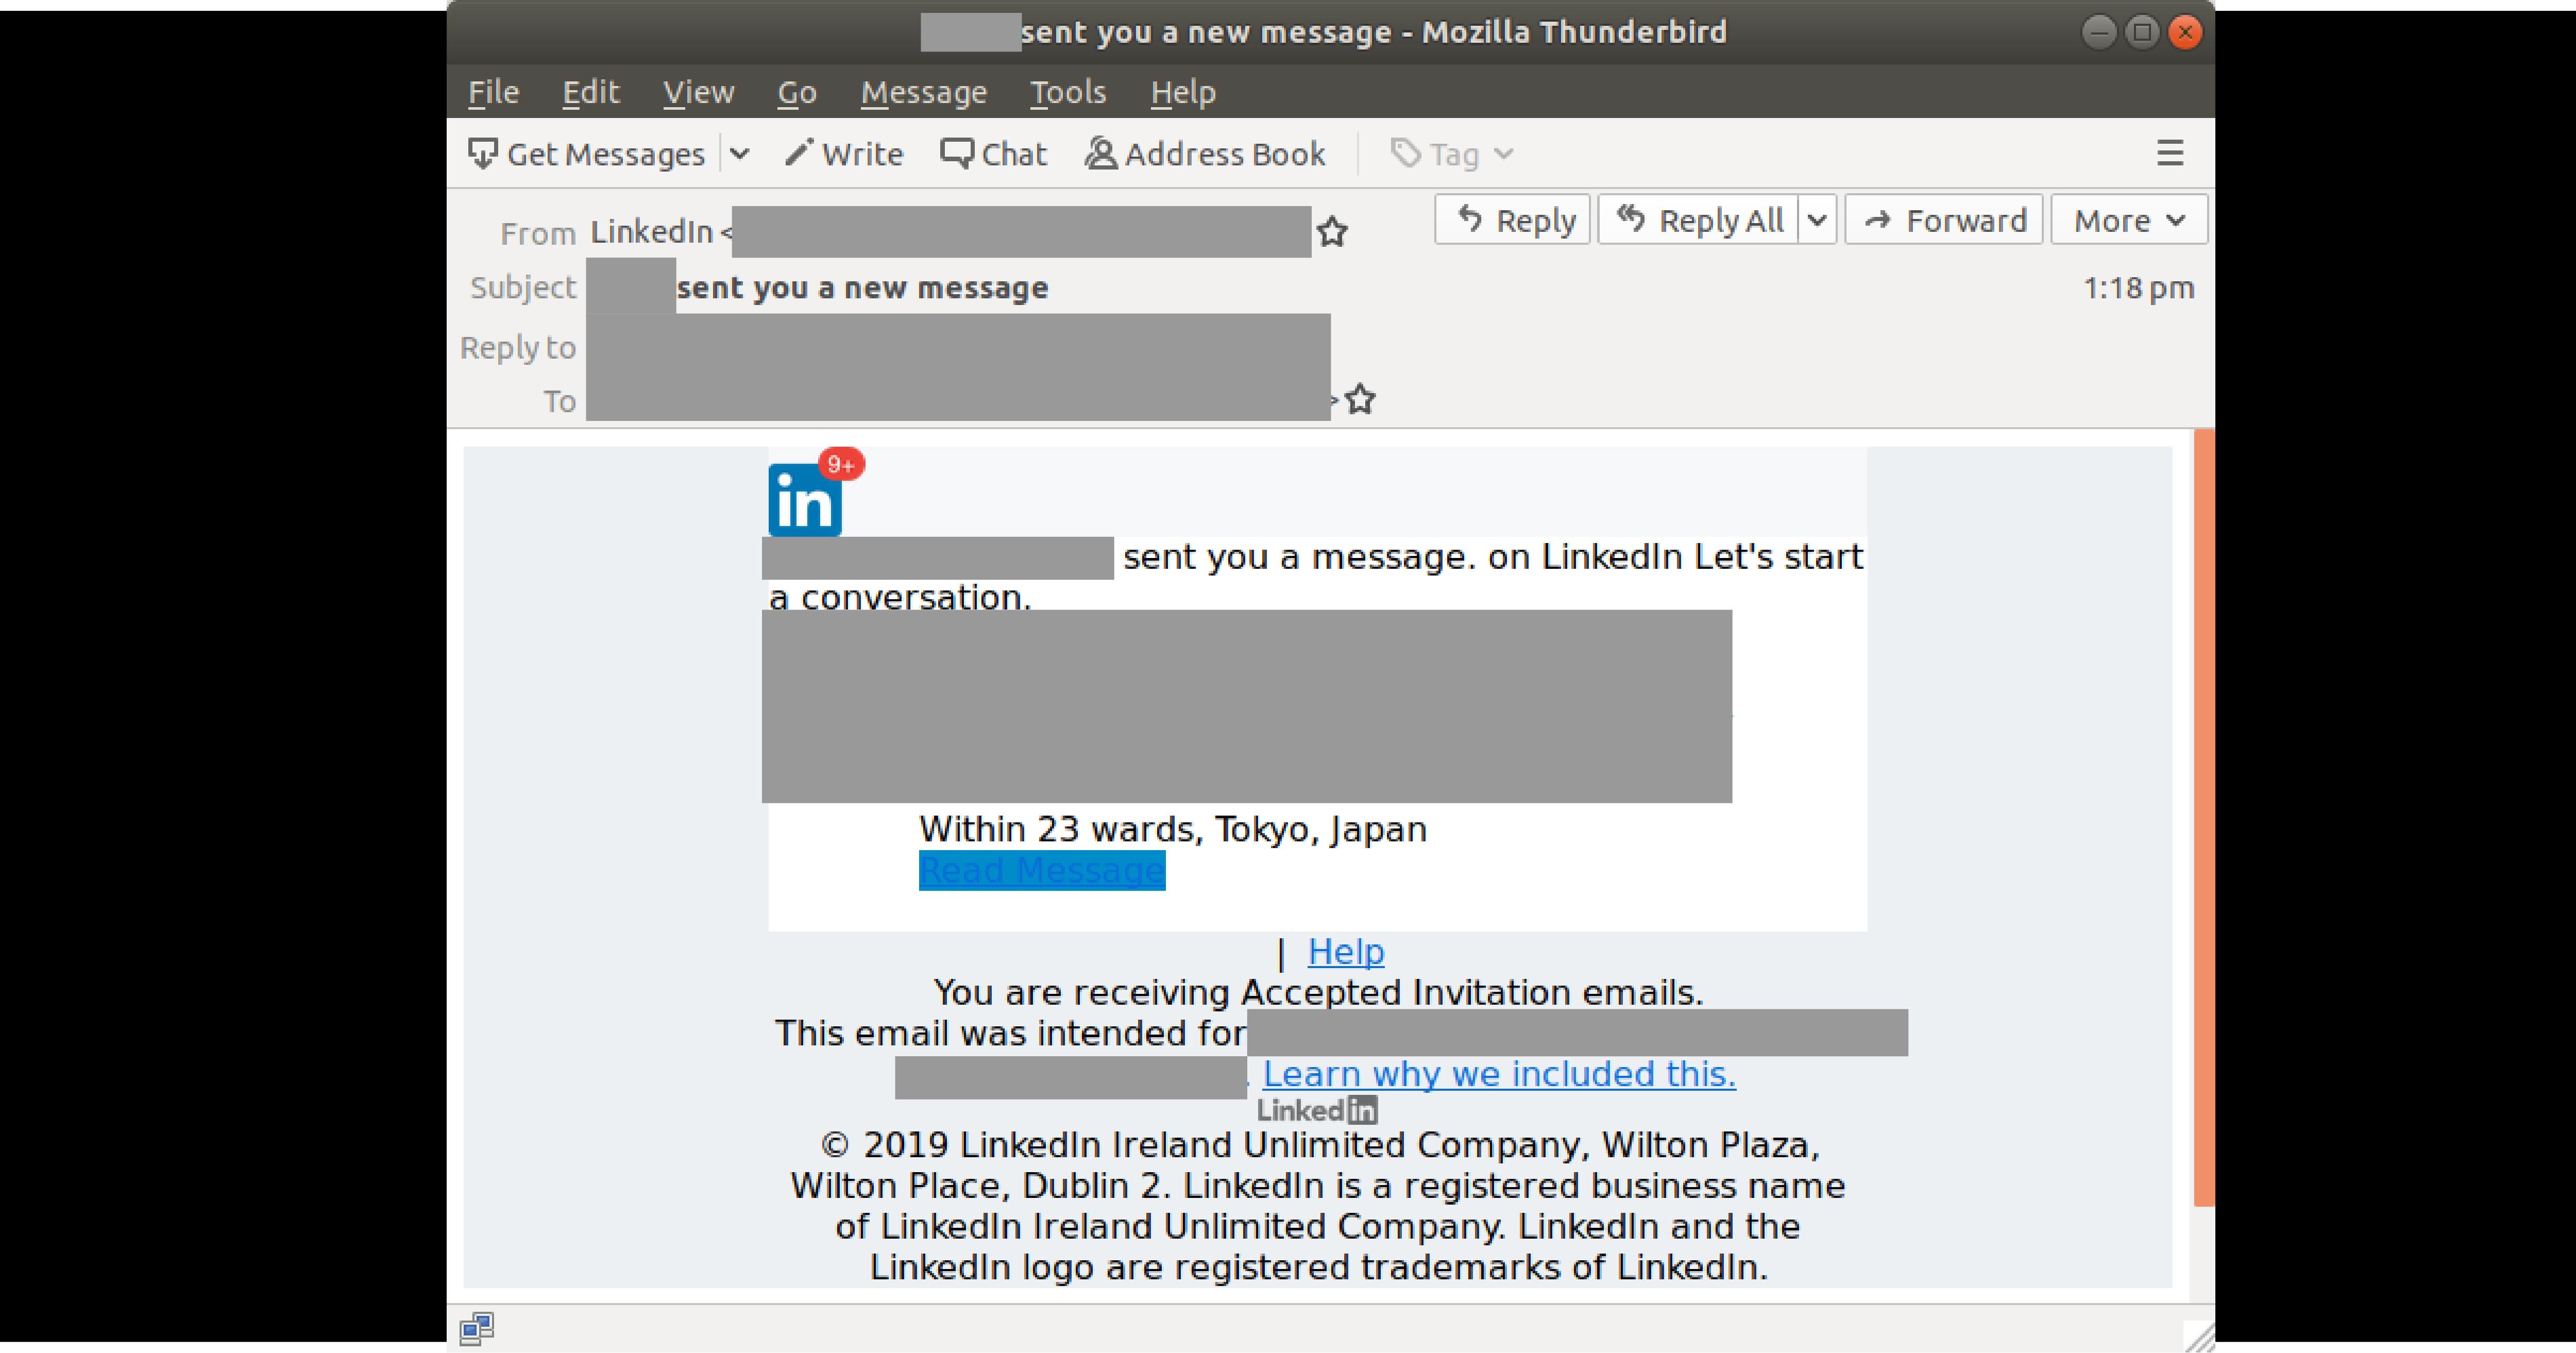Open the Thunderbird hamburger menu
The height and width of the screenshot is (1353, 2576).
coord(2169,153)
